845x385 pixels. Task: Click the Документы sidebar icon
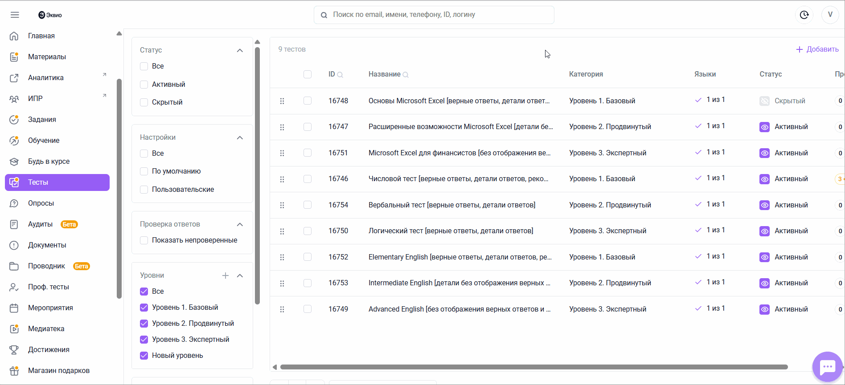click(x=14, y=245)
